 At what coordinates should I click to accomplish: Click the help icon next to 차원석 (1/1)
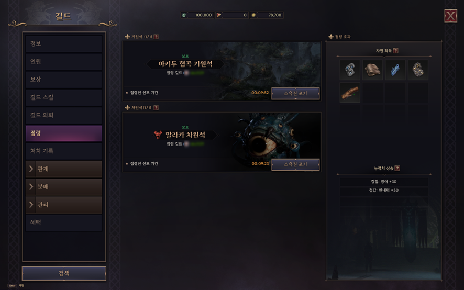click(156, 108)
